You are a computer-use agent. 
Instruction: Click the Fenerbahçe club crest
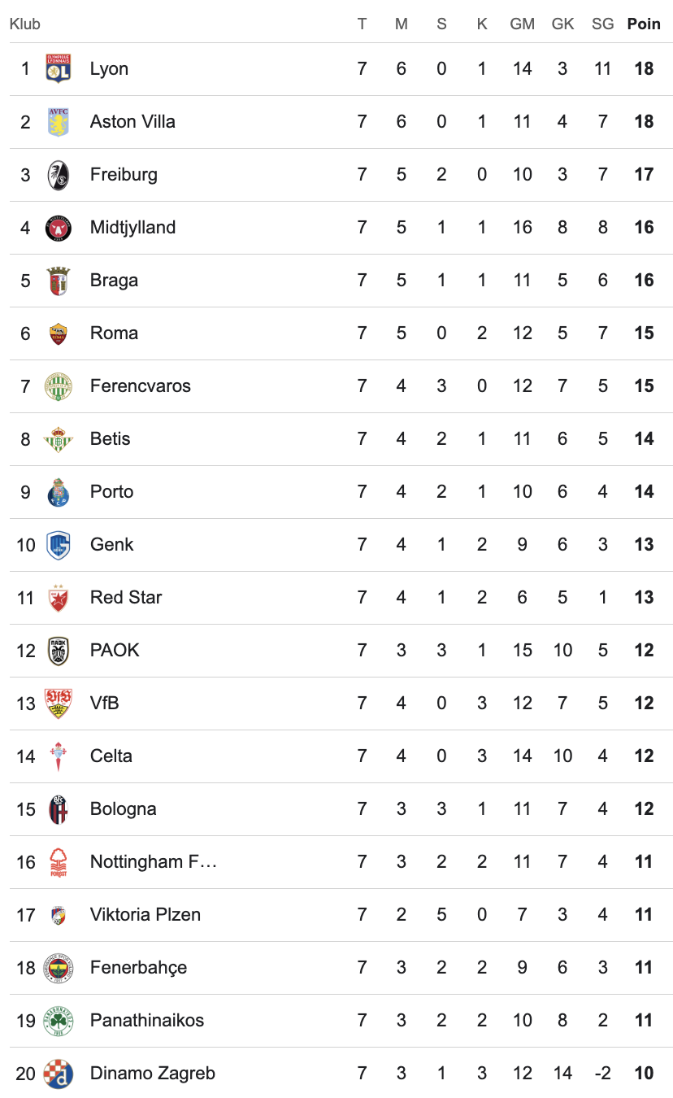(59, 968)
